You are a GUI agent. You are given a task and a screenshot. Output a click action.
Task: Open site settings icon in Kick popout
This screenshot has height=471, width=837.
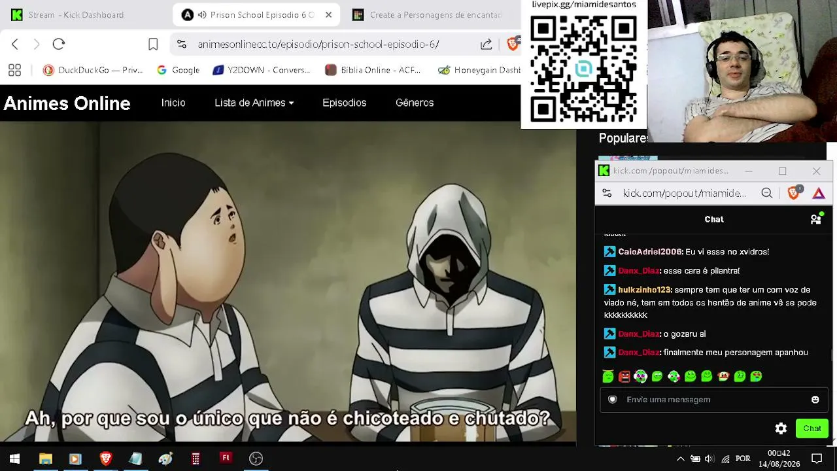pyautogui.click(x=607, y=193)
